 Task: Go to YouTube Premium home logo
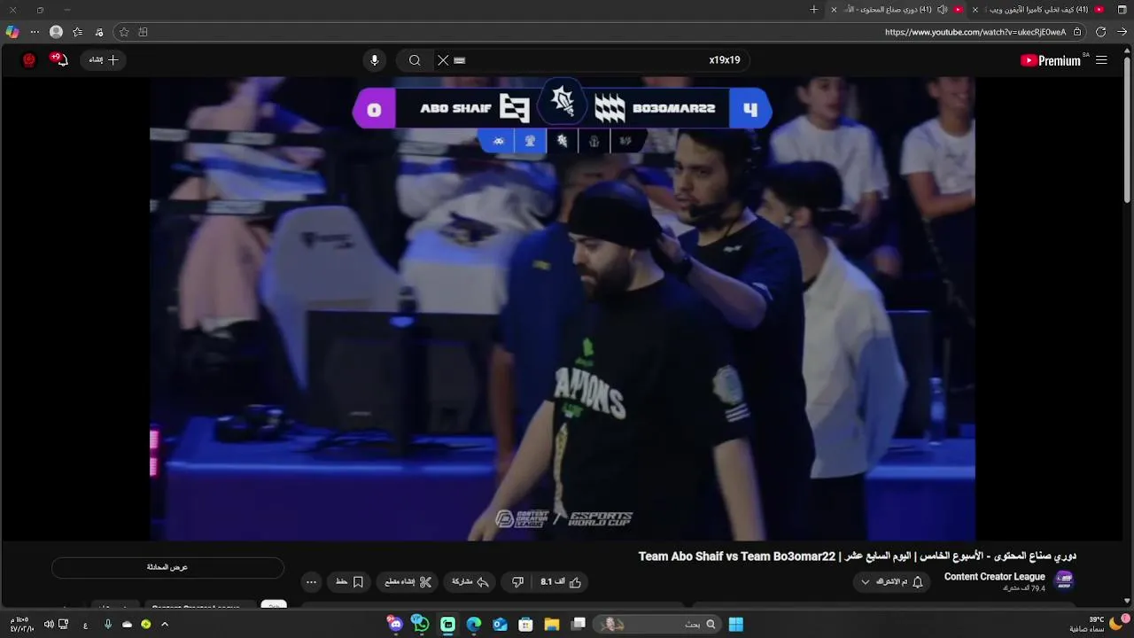point(1051,60)
